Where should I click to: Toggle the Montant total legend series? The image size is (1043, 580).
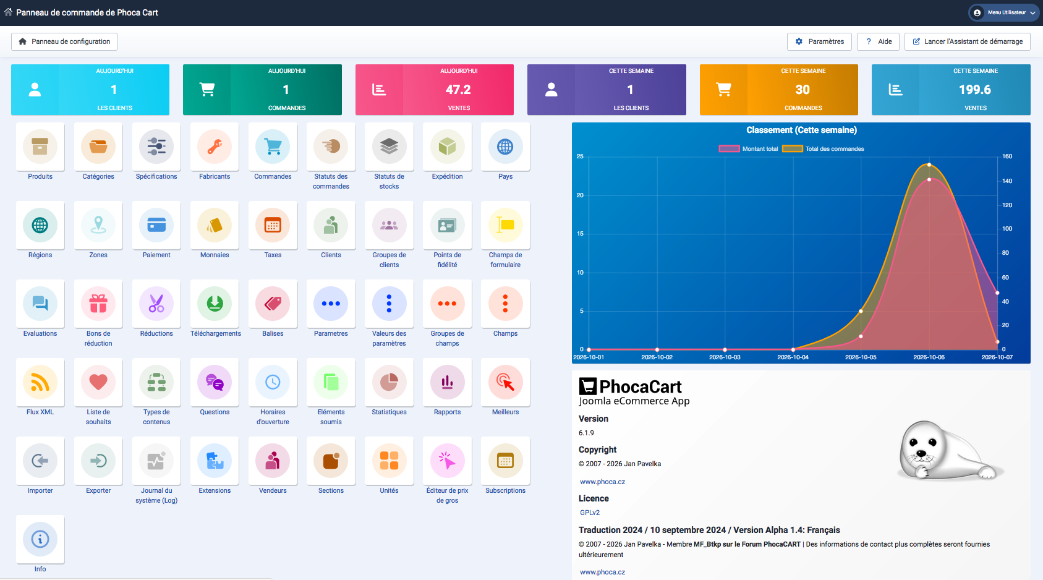(748, 148)
